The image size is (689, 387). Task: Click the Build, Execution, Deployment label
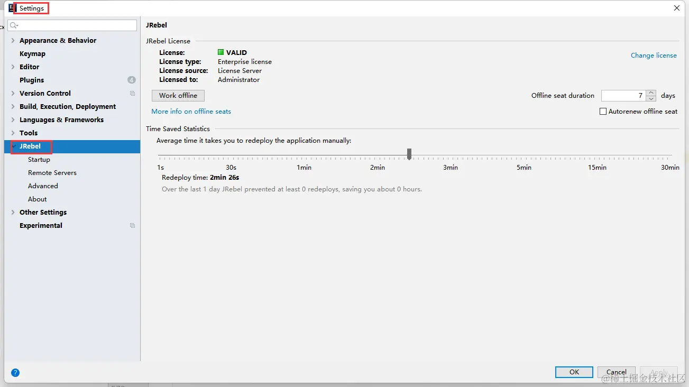click(x=68, y=107)
